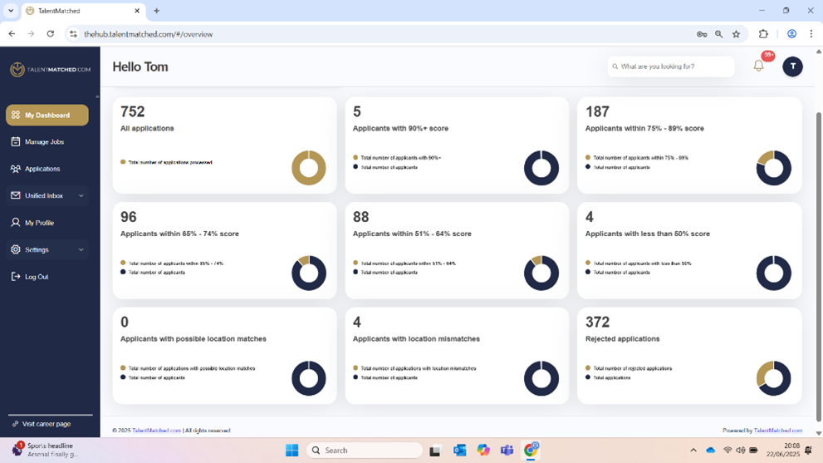Focus the 'What are you looking for?' search field
The image size is (823, 463).
pyautogui.click(x=671, y=66)
